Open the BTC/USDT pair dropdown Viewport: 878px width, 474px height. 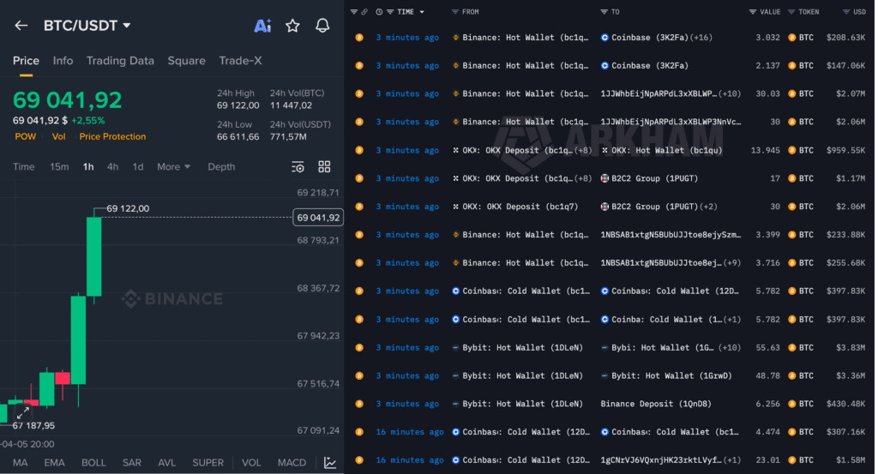[127, 26]
